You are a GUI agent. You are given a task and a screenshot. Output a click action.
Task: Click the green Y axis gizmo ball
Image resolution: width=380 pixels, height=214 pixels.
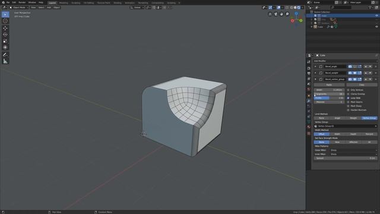301,21
